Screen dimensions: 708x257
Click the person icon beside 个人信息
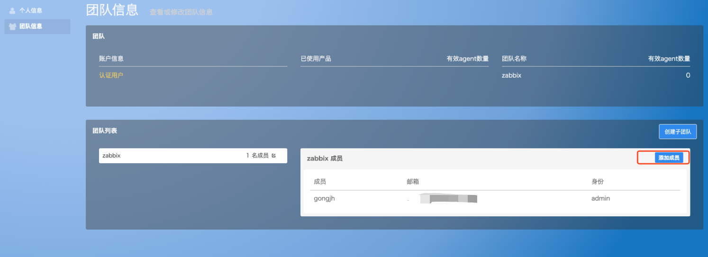12,10
